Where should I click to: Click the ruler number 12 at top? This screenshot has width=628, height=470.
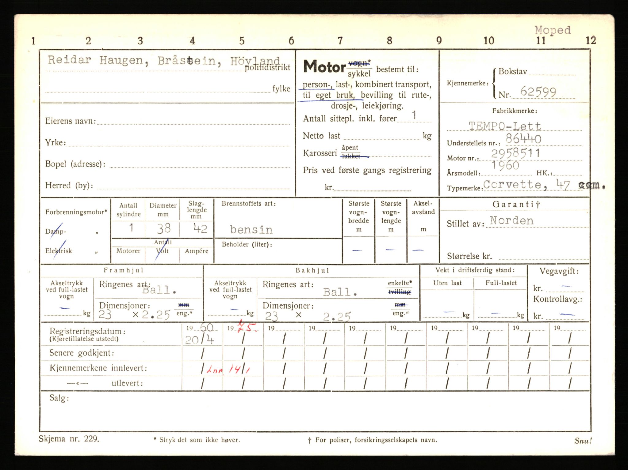tap(590, 40)
